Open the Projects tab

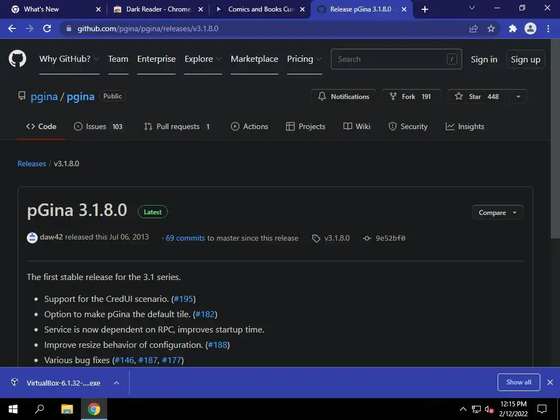pyautogui.click(x=306, y=126)
